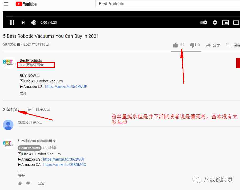Reply to the pinned comment via 回复
The width and height of the screenshot is (240, 190).
point(41,183)
